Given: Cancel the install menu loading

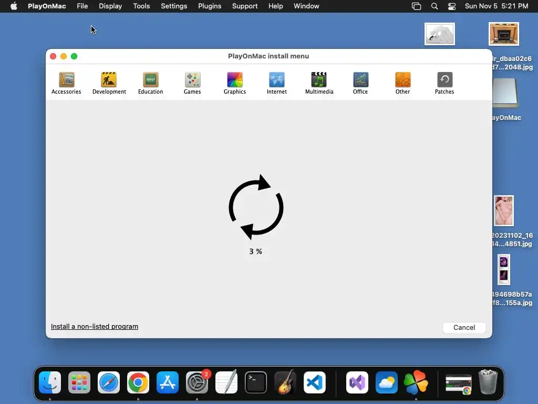Looking at the screenshot, I should point(464,327).
